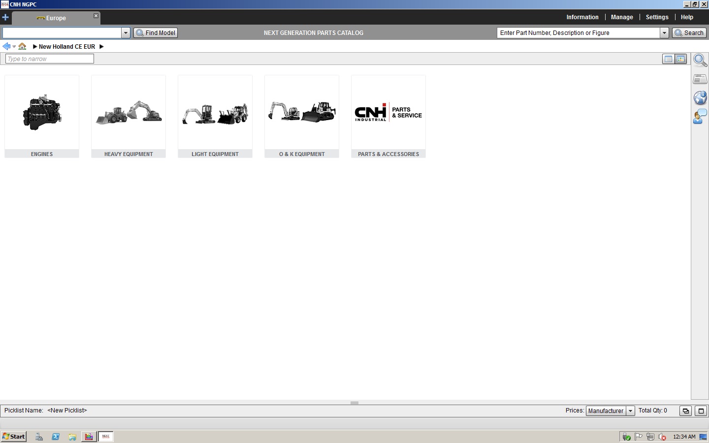The width and height of the screenshot is (709, 443).
Task: Click the tray icon with the red X
Action: point(662,437)
